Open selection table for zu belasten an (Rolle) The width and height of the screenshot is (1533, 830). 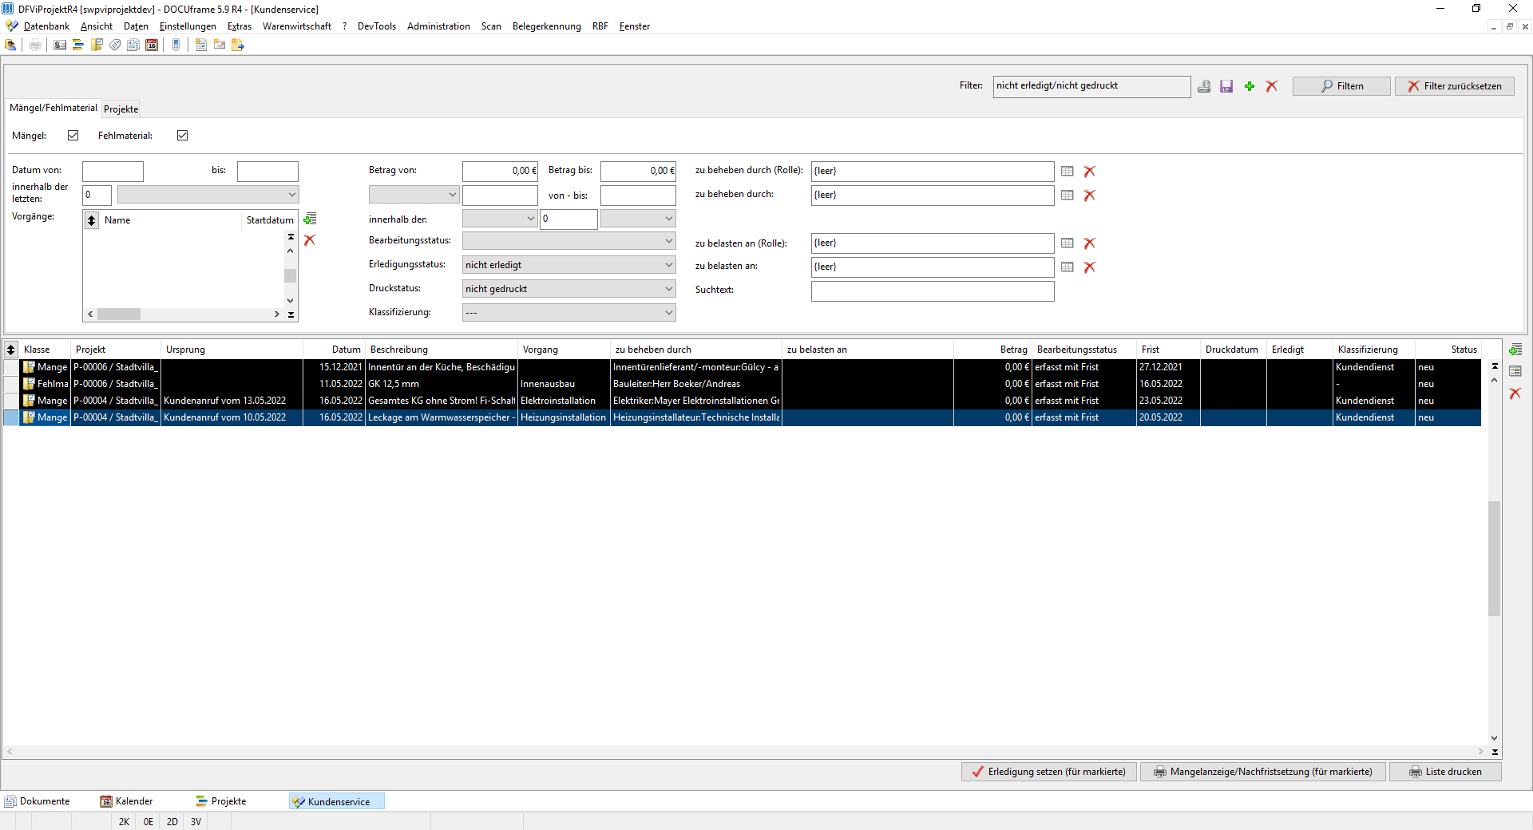click(1068, 243)
